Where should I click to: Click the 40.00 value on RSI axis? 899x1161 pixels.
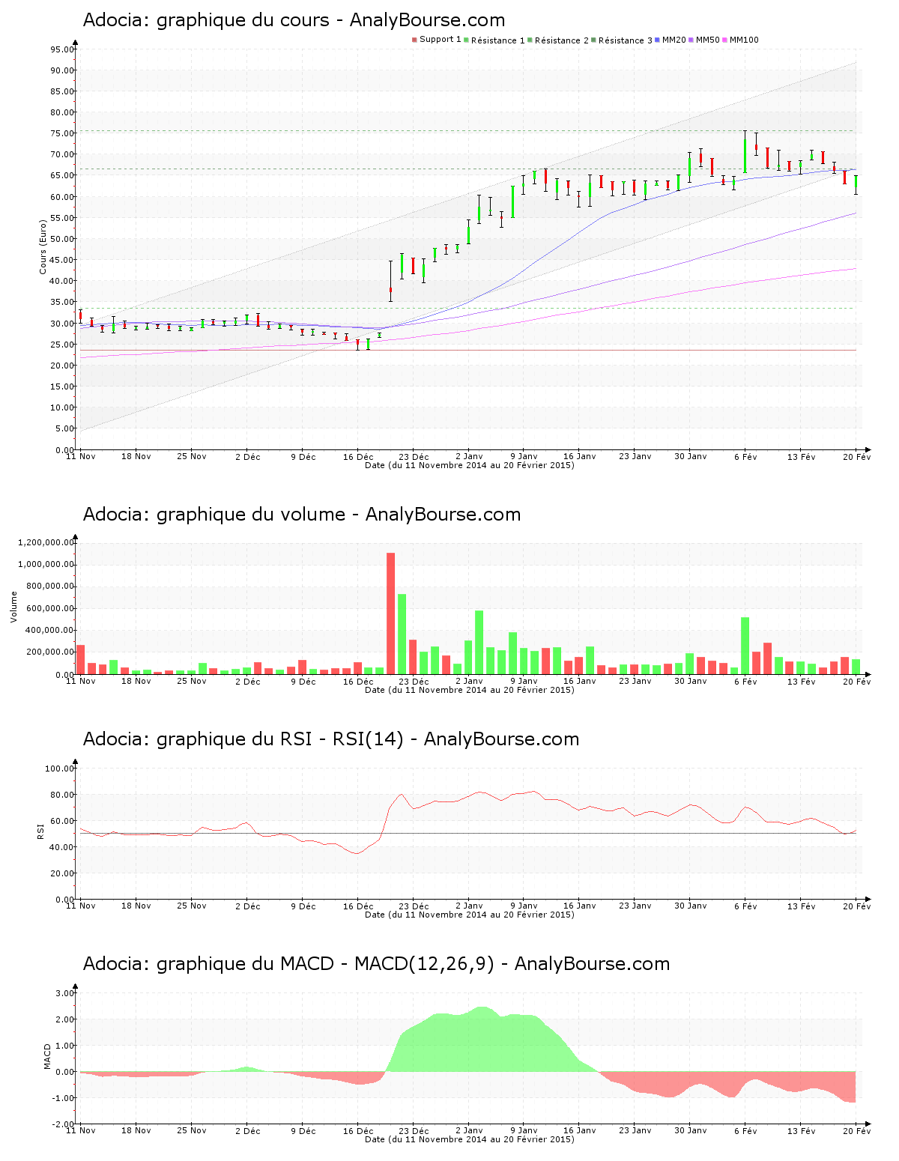pos(62,847)
